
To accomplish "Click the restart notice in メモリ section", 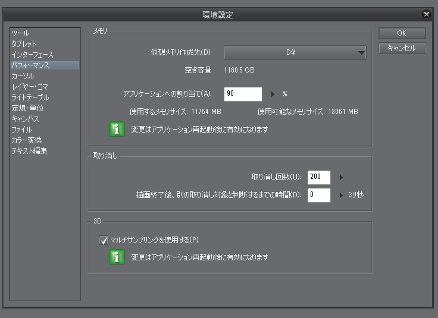I will (x=199, y=130).
